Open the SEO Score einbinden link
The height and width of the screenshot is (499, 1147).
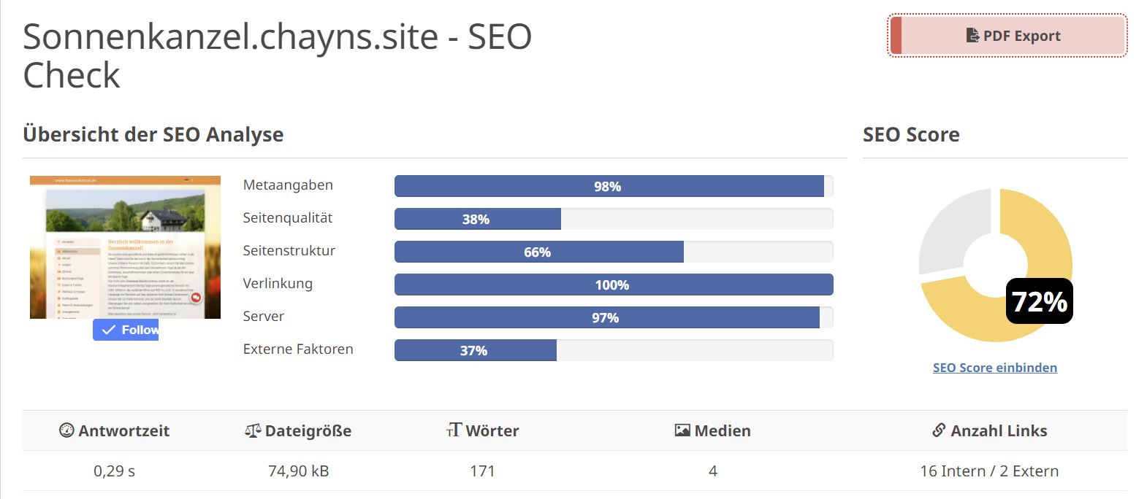994,368
